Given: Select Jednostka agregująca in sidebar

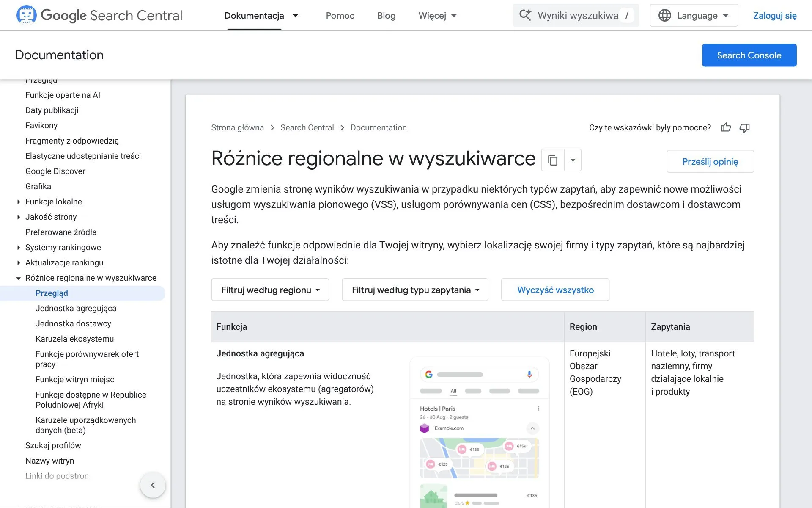Looking at the screenshot, I should click(76, 308).
